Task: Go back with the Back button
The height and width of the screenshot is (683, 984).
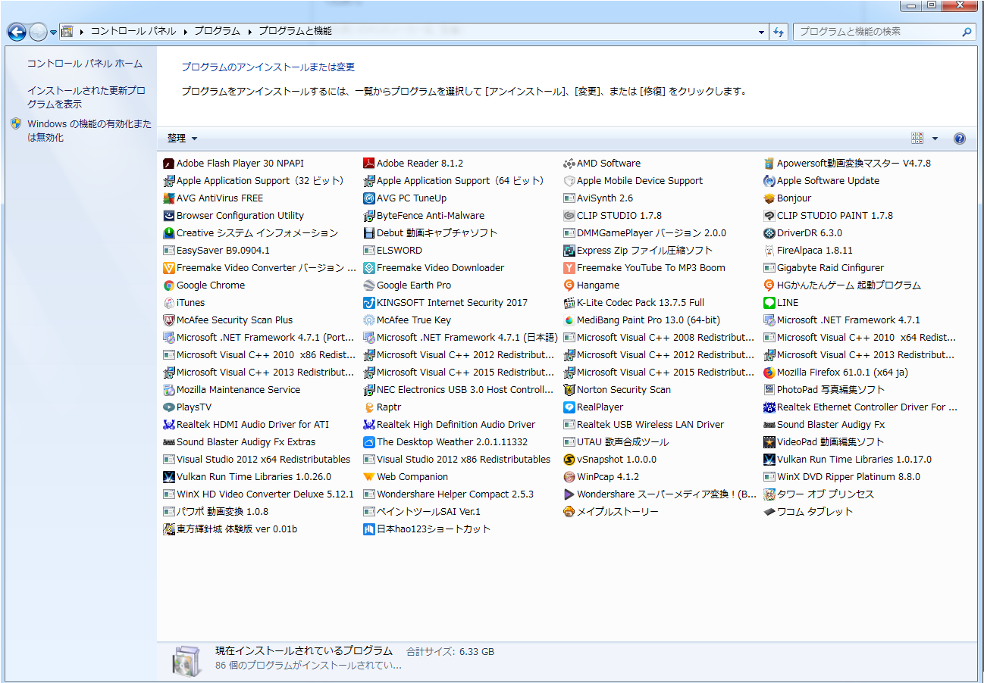Action: [x=17, y=32]
